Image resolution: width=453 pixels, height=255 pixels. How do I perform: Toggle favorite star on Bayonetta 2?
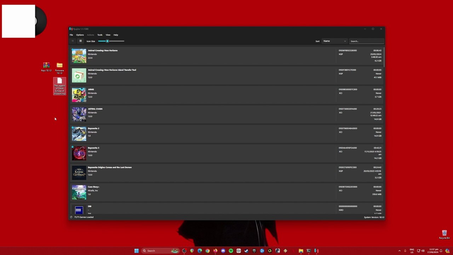[73, 127]
